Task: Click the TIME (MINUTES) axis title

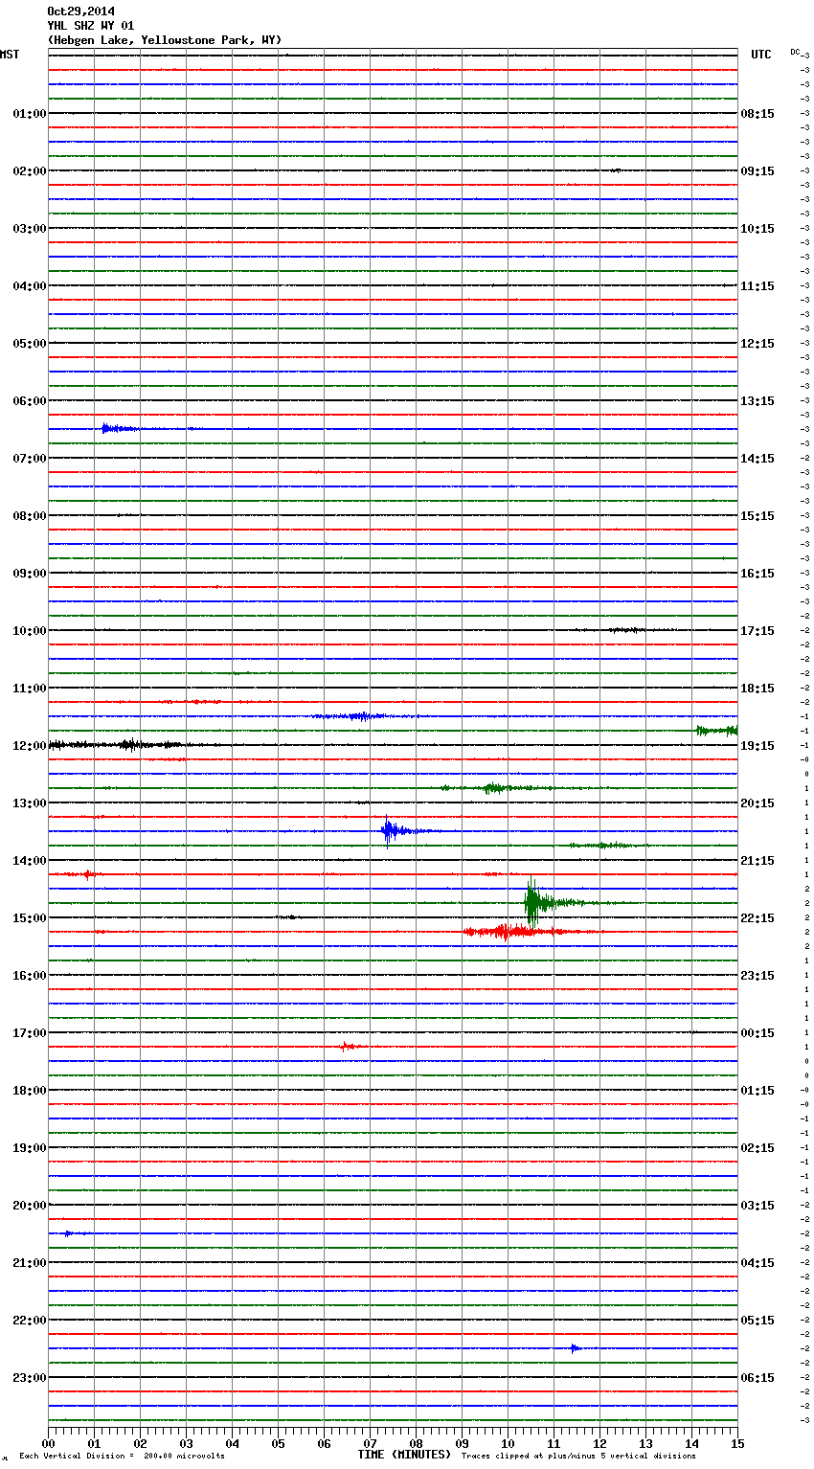Action: click(x=404, y=1455)
